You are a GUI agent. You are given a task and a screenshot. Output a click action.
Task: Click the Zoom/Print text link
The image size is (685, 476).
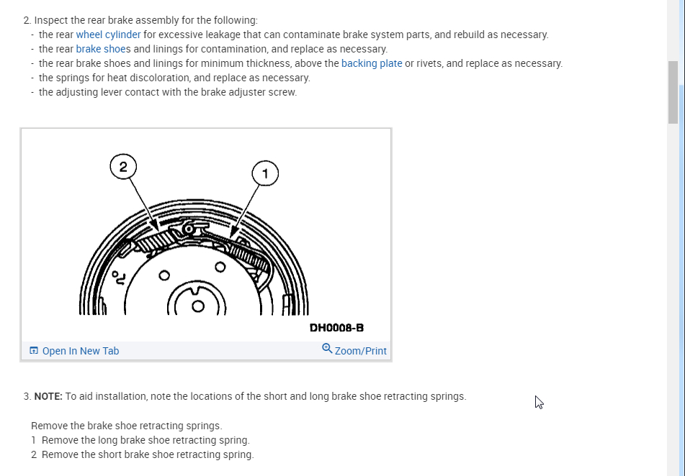click(x=361, y=351)
